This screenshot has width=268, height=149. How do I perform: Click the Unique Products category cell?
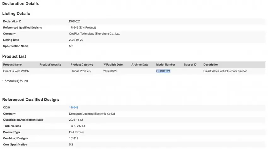point(80,71)
